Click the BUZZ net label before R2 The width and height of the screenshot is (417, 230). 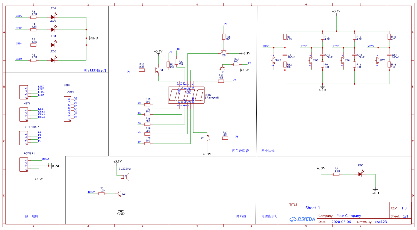click(91, 192)
